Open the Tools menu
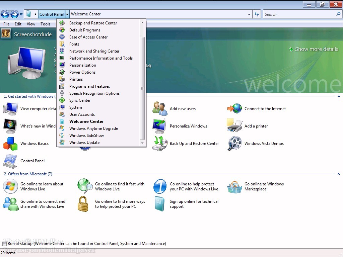343x257 pixels. click(x=45, y=24)
